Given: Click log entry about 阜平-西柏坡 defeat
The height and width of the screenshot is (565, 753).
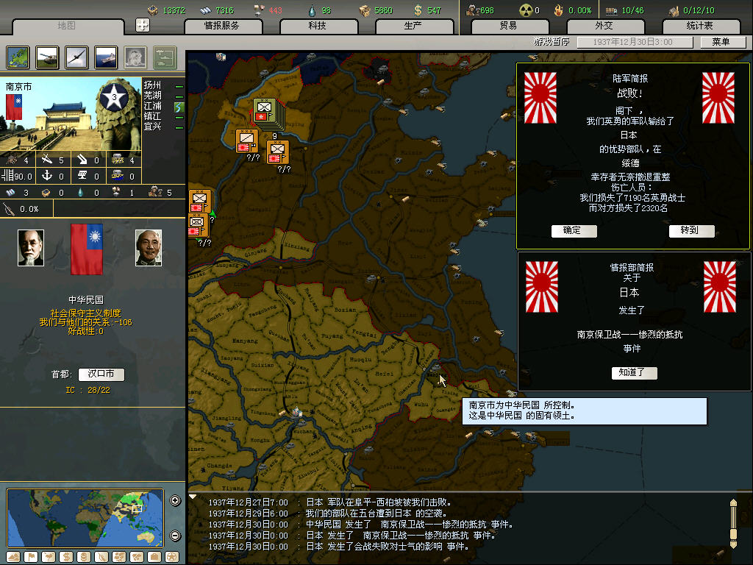Looking at the screenshot, I should (330, 502).
